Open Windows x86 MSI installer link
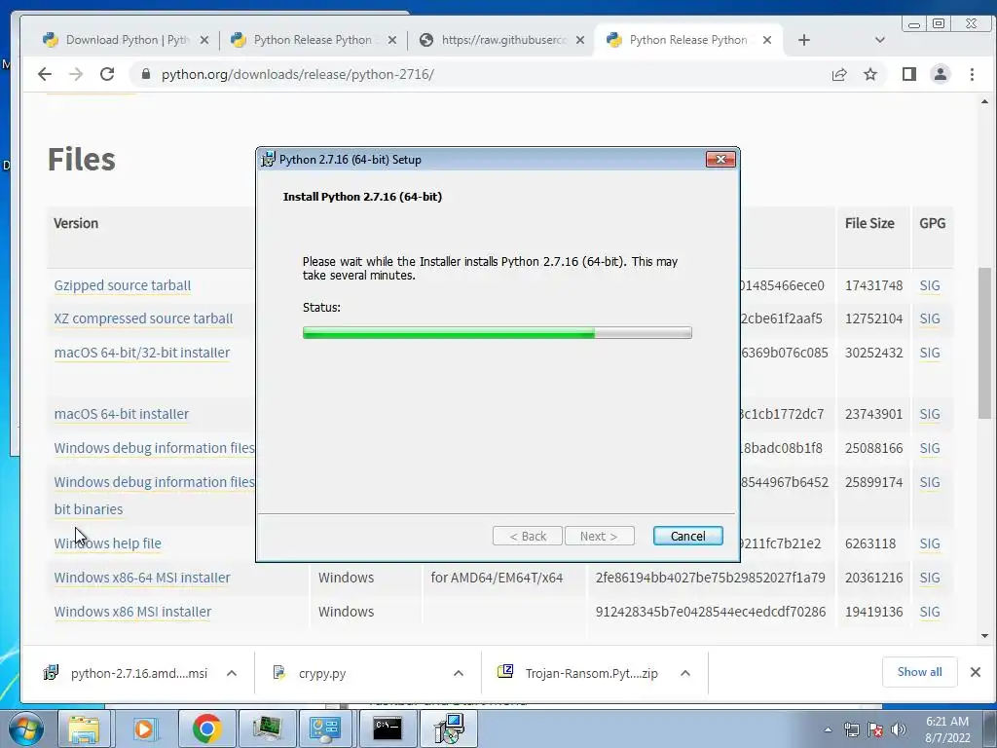 (132, 612)
